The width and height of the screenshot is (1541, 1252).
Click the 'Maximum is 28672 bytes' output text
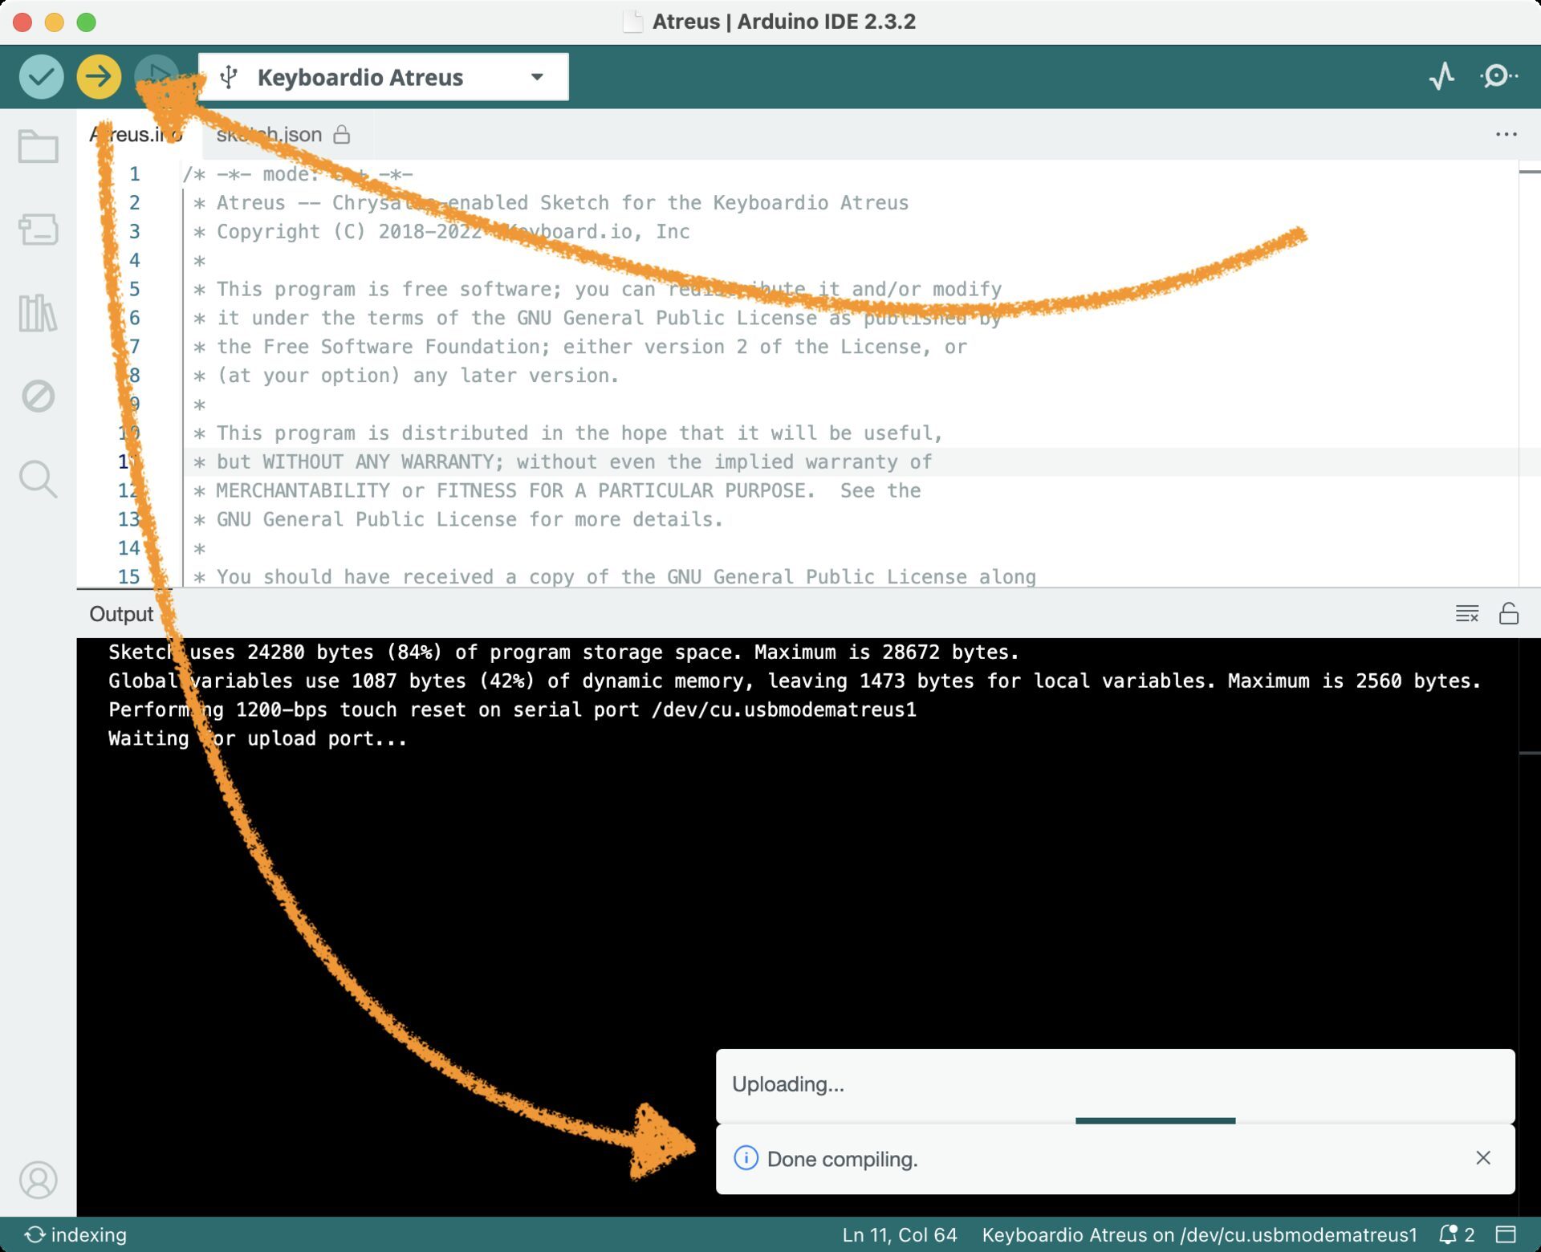[x=886, y=652]
